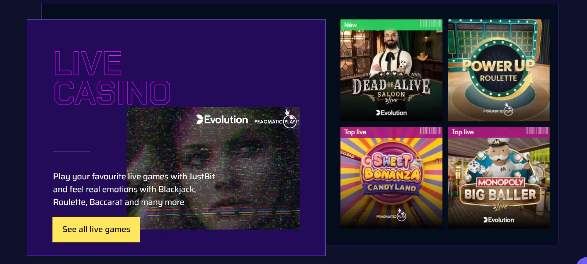
Task: Click the Top live label on Monopoly card
Action: (463, 132)
